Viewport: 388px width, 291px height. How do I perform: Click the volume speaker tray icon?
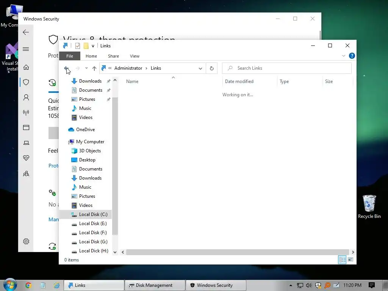tap(308, 285)
